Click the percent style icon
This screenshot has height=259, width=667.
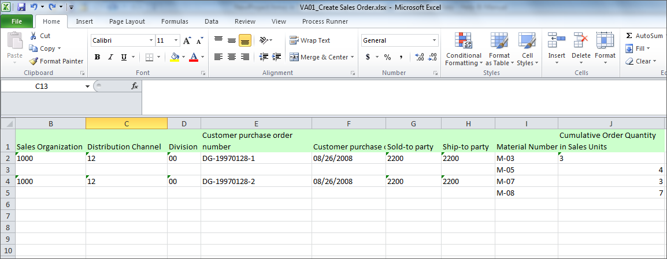click(x=387, y=57)
